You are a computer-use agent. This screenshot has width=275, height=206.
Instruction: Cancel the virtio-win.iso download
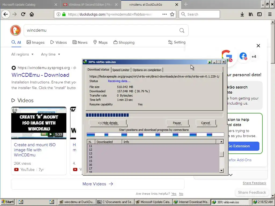click(x=205, y=123)
